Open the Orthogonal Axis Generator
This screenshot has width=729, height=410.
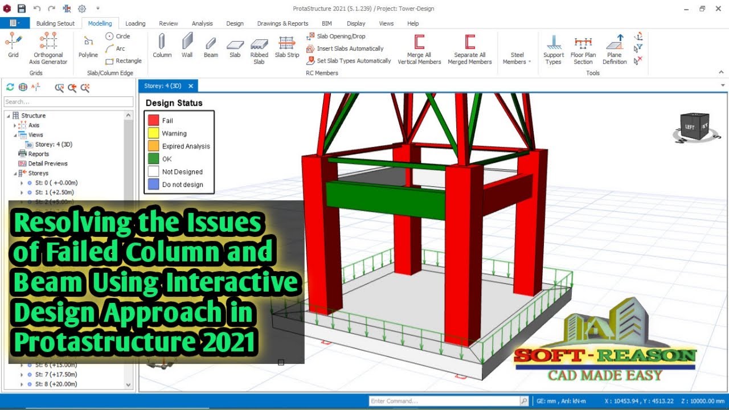pos(48,49)
